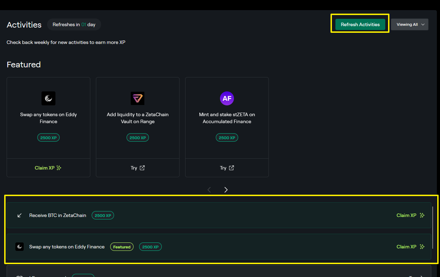
Task: Click the sparkle icon on Swap tokens row Claim XP
Action: click(x=422, y=247)
